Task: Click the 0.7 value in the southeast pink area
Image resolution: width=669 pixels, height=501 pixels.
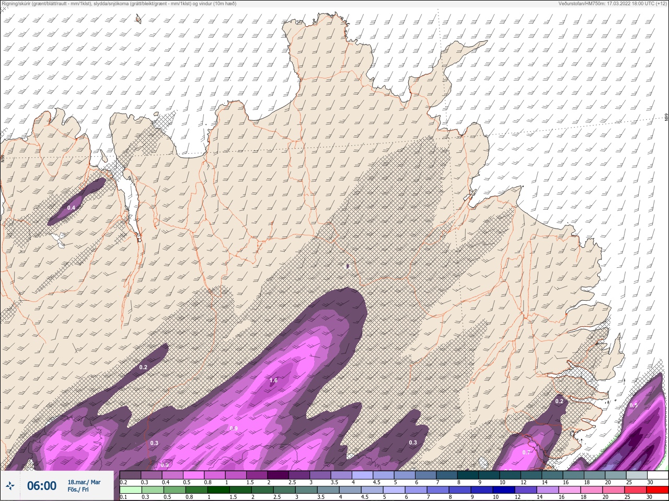Action: (526, 452)
